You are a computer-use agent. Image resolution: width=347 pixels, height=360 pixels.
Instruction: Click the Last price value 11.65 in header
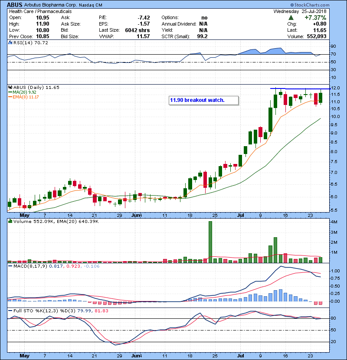pyautogui.click(x=320, y=30)
